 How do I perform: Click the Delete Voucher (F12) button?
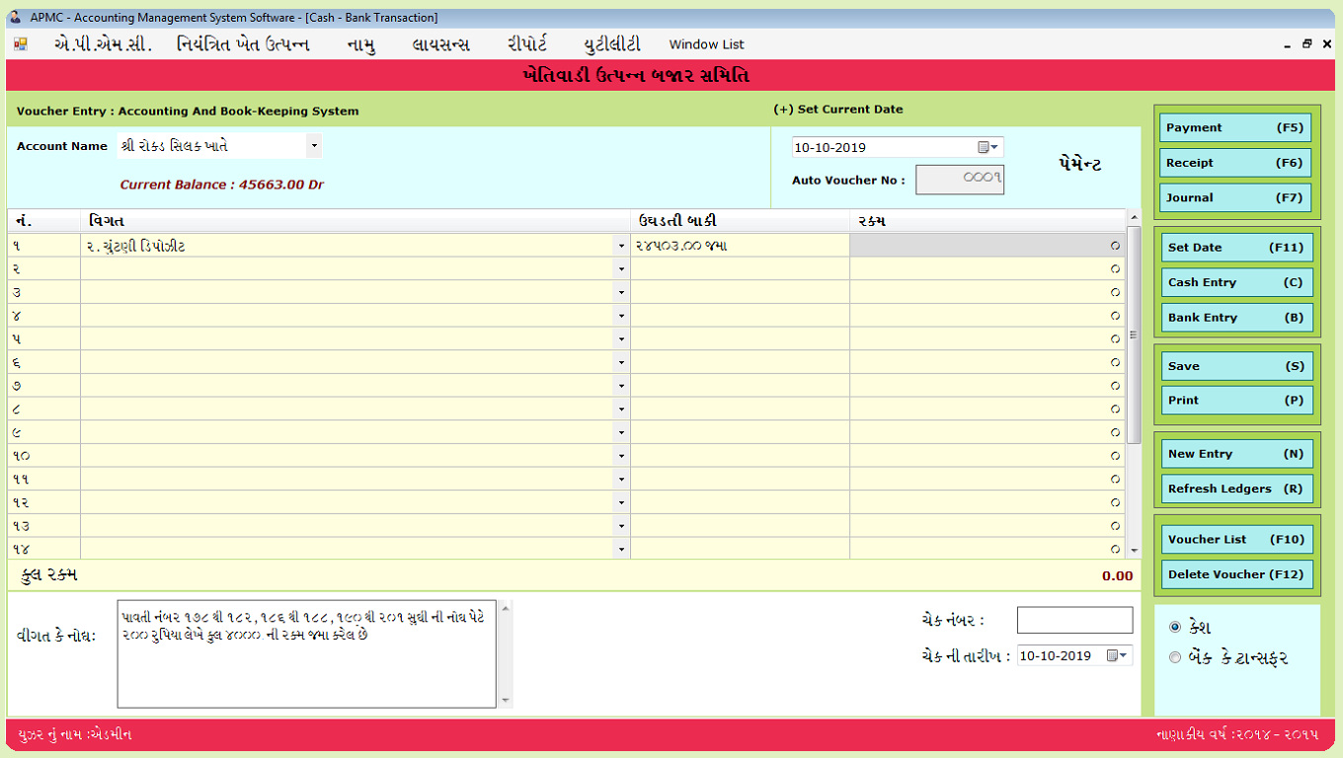coord(1236,573)
